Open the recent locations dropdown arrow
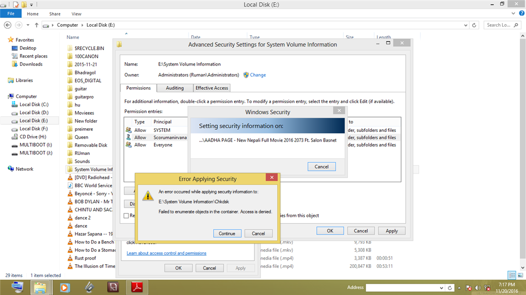 (28, 25)
